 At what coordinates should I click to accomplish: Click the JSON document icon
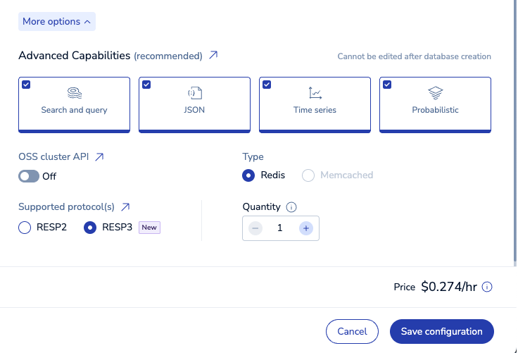click(x=195, y=93)
